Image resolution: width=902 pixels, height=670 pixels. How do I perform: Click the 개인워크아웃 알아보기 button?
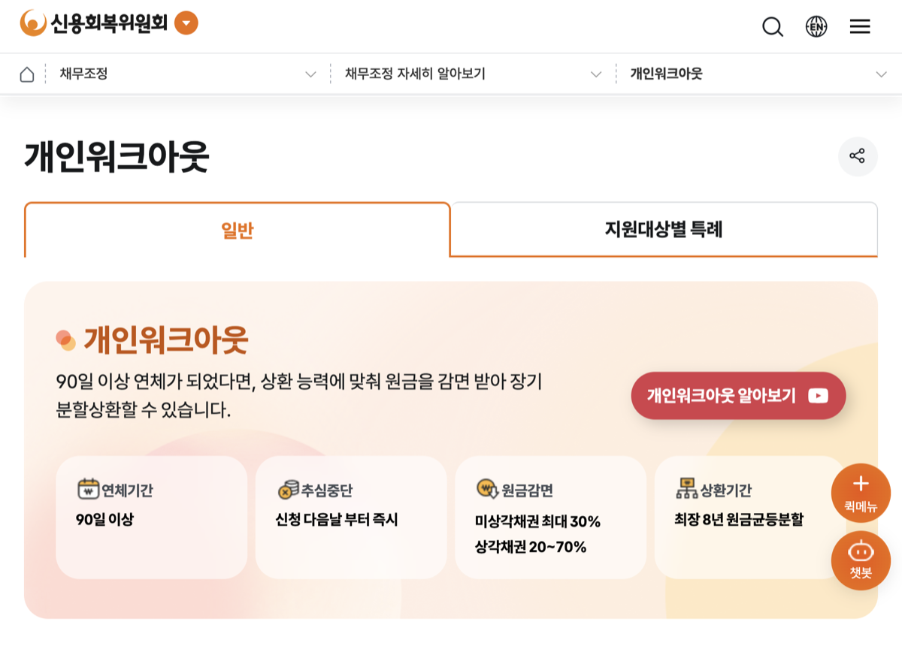(x=738, y=396)
